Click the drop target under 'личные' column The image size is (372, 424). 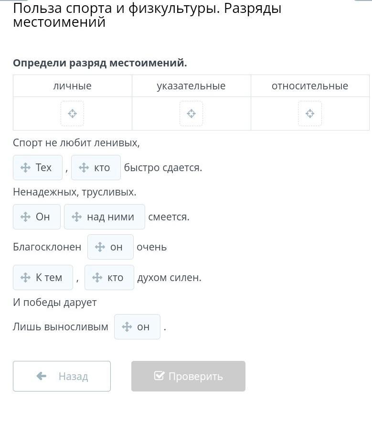pos(73,114)
